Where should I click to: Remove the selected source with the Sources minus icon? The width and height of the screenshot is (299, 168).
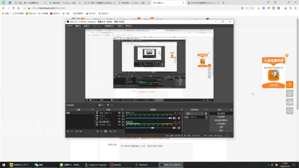(101, 131)
